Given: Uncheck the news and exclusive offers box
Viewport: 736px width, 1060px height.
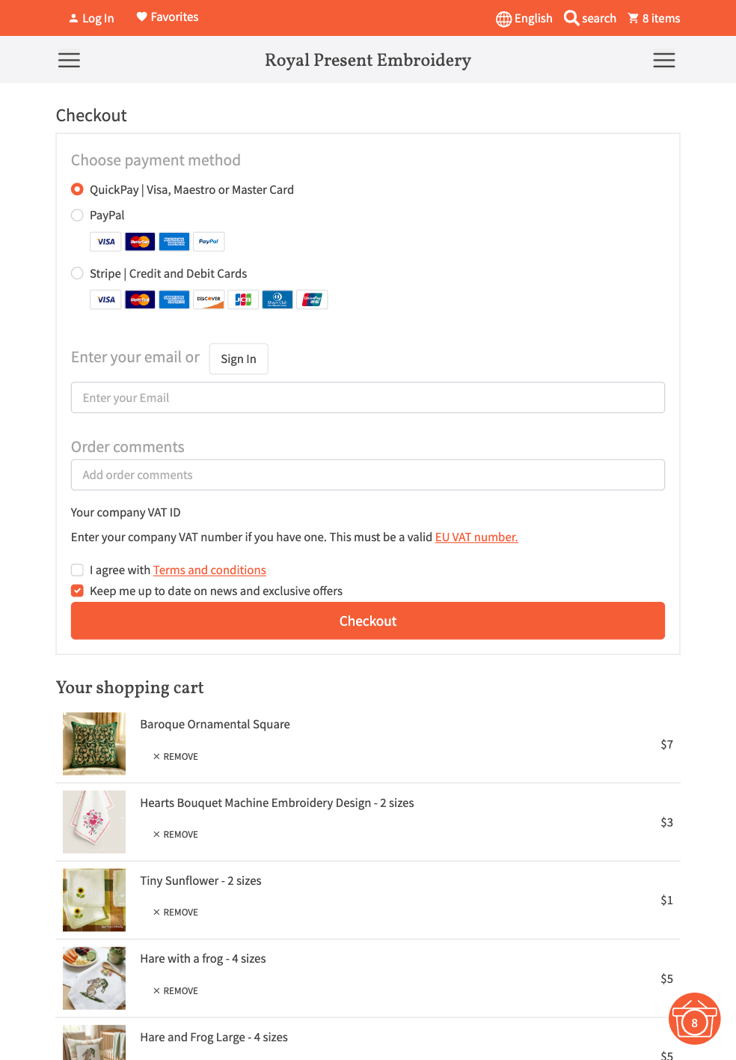Looking at the screenshot, I should [77, 591].
